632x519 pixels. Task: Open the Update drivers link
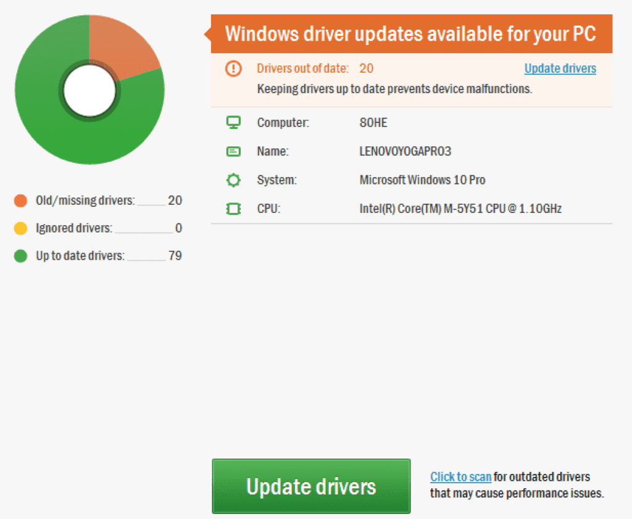559,69
